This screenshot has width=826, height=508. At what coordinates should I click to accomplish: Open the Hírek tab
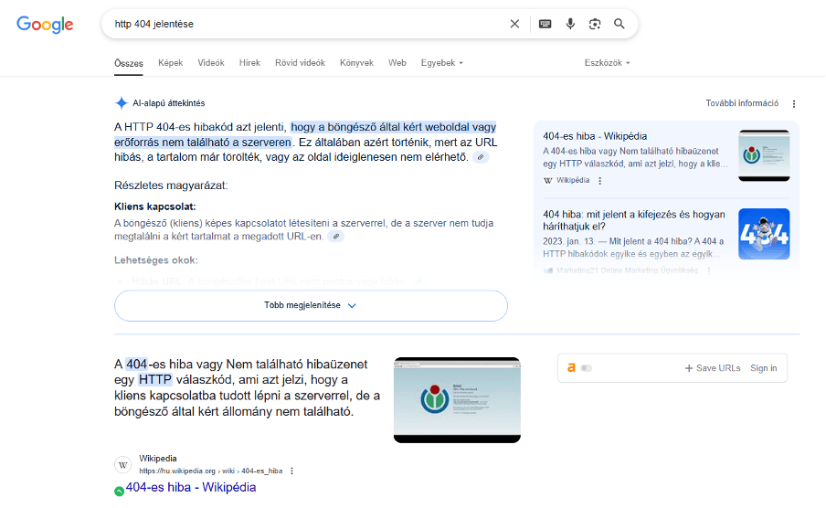click(249, 63)
